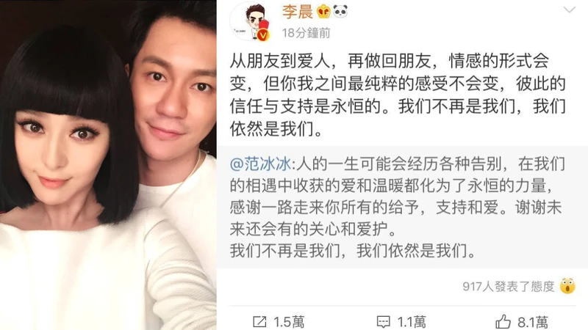Open the 李晨 username link
Viewport: 588px width, 330px height.
pos(298,12)
